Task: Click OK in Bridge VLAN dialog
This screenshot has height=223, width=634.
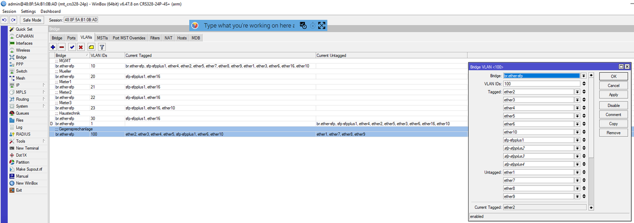Action: (x=613, y=76)
